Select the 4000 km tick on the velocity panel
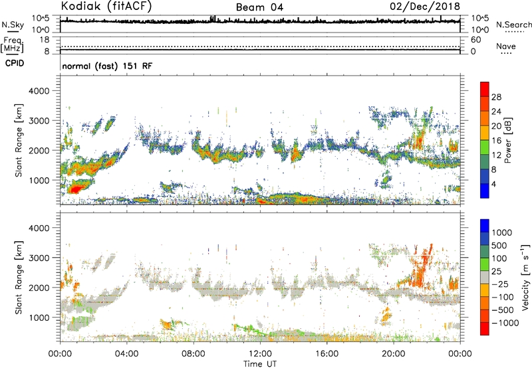This screenshot has height=368, width=532. 41,228
